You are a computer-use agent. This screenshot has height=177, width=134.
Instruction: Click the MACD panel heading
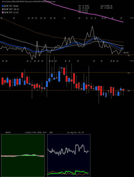8,132
